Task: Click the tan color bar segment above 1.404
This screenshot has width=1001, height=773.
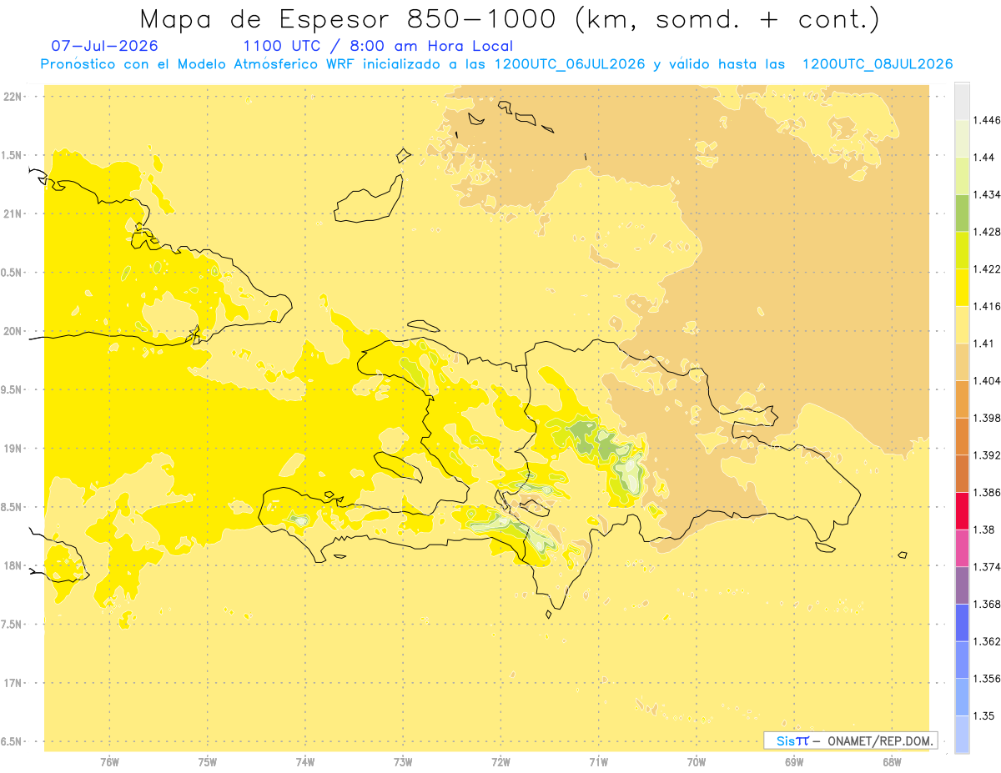Action: 962,362
